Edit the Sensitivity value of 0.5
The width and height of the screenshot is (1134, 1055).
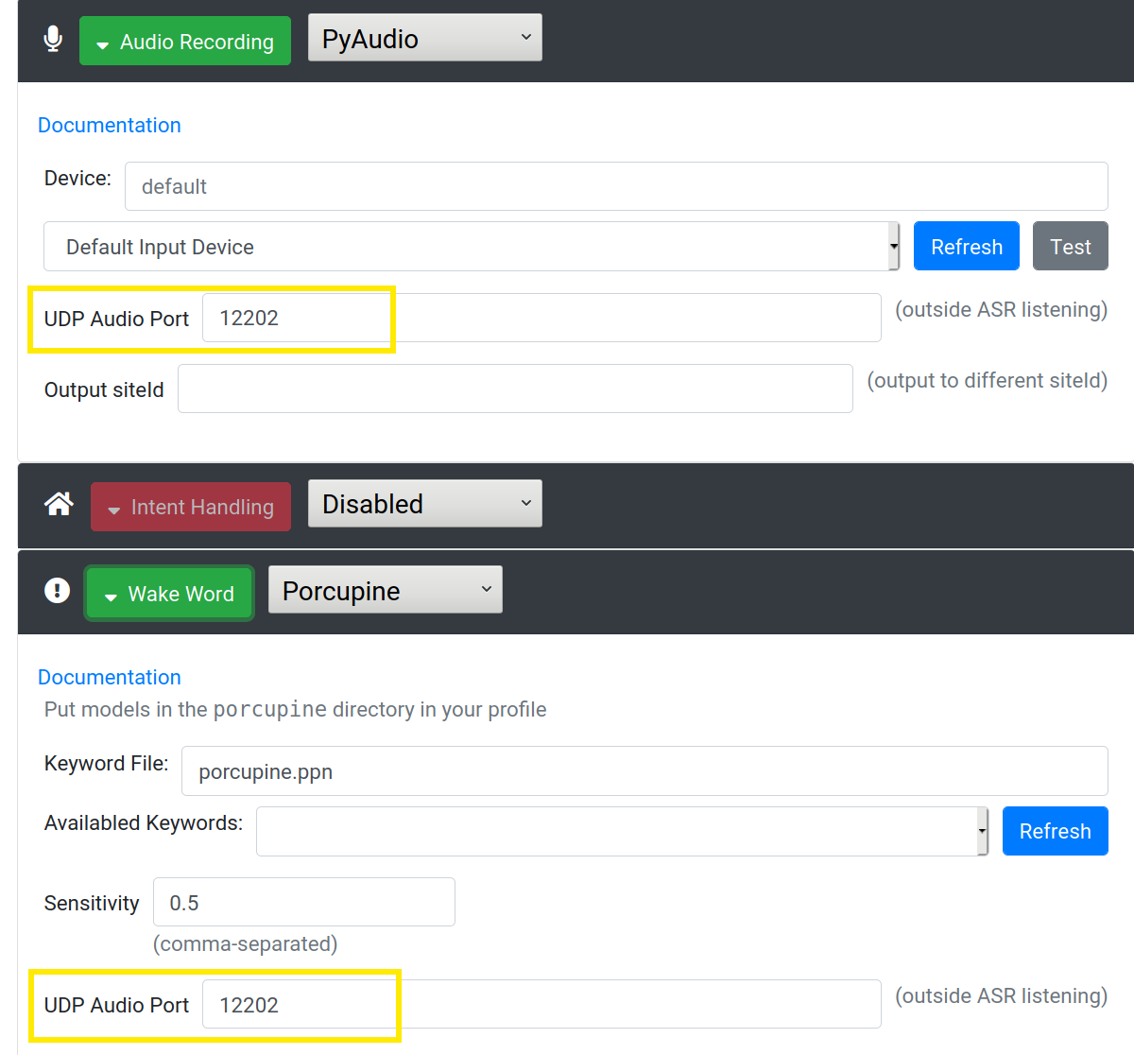click(x=303, y=902)
